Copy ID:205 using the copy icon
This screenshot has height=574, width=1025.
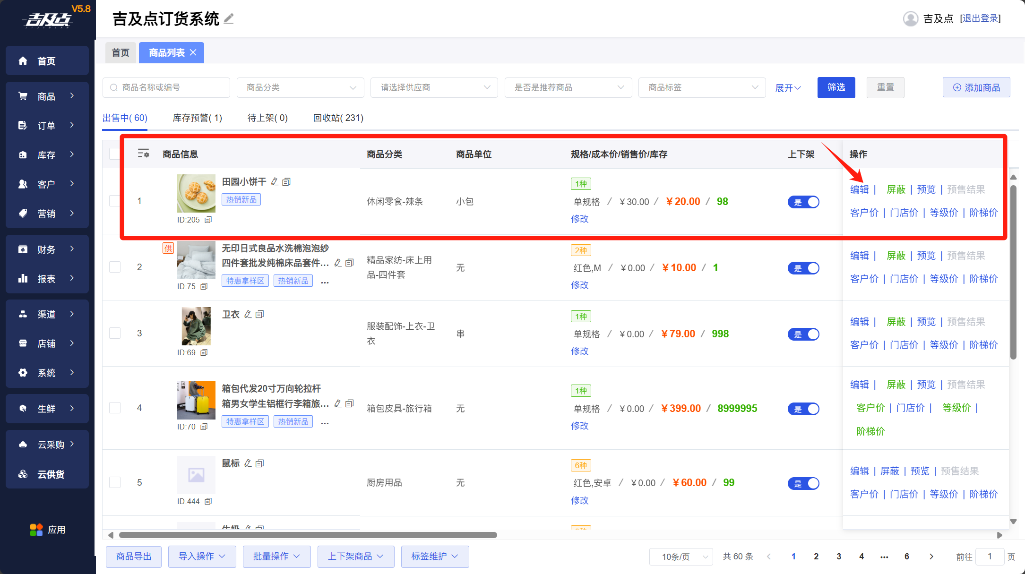pos(208,220)
